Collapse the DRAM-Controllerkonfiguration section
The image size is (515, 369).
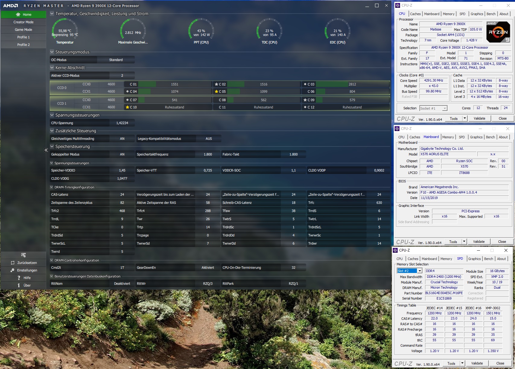[52, 260]
